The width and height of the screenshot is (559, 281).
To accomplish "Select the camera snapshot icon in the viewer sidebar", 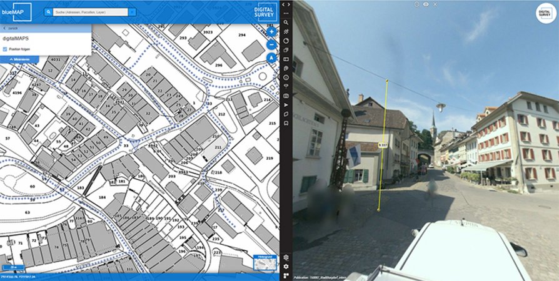I will [x=286, y=96].
